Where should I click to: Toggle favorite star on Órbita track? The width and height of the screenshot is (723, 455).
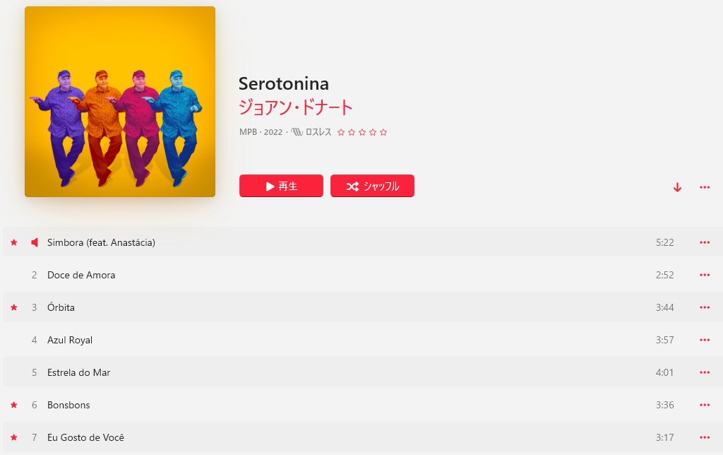14,307
